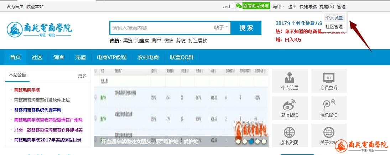Click the 腾讯微博 icon tile

pyautogui.click(x=328, y=108)
